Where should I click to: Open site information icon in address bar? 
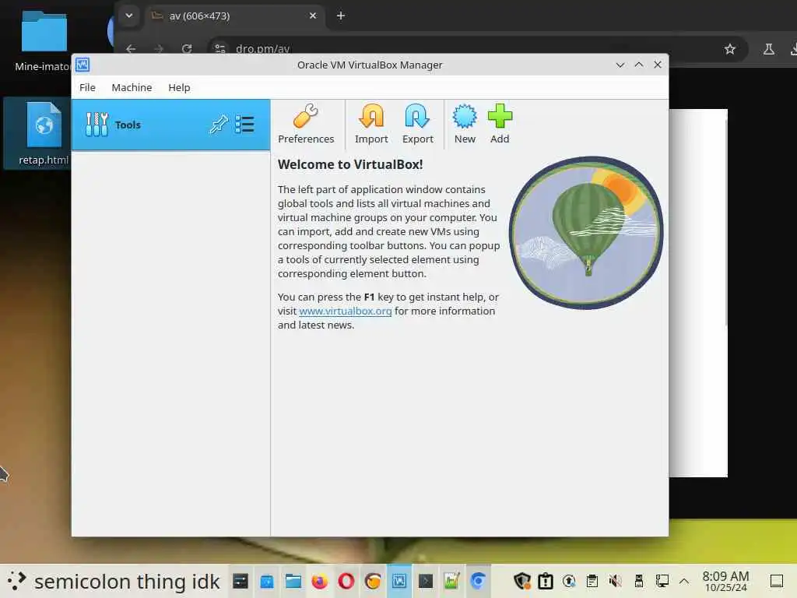pyautogui.click(x=219, y=49)
